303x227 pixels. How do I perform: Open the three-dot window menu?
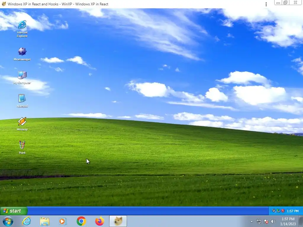click(x=266, y=4)
